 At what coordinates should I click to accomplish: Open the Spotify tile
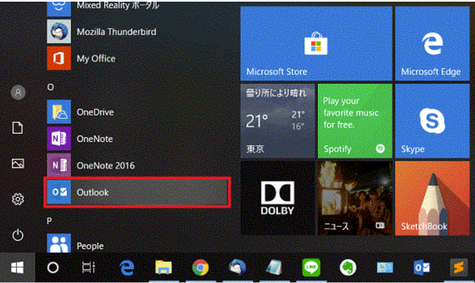point(355,121)
